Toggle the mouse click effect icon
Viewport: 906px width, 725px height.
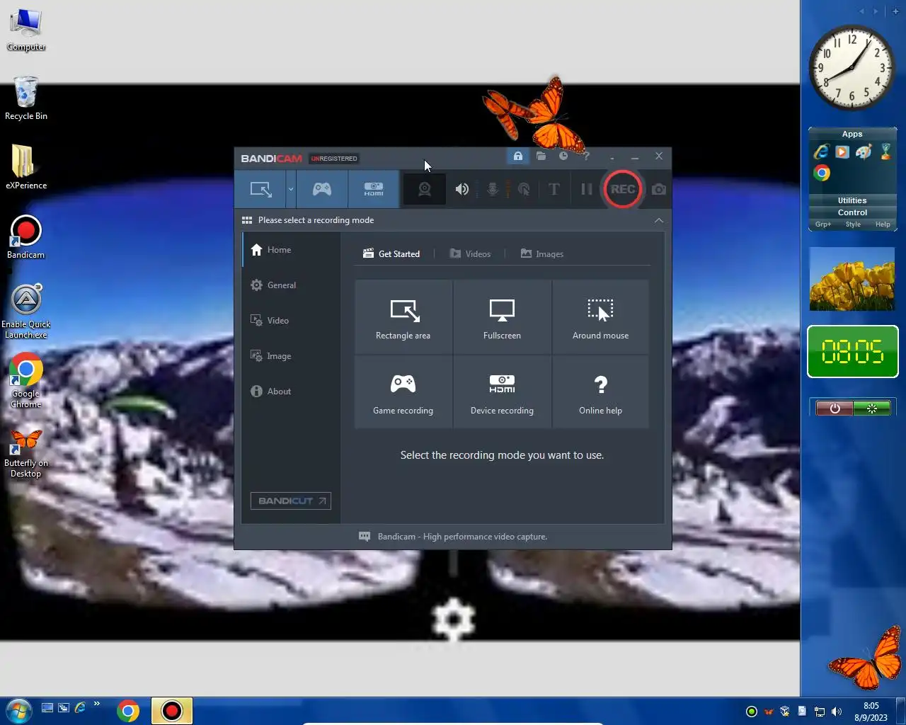click(x=524, y=189)
